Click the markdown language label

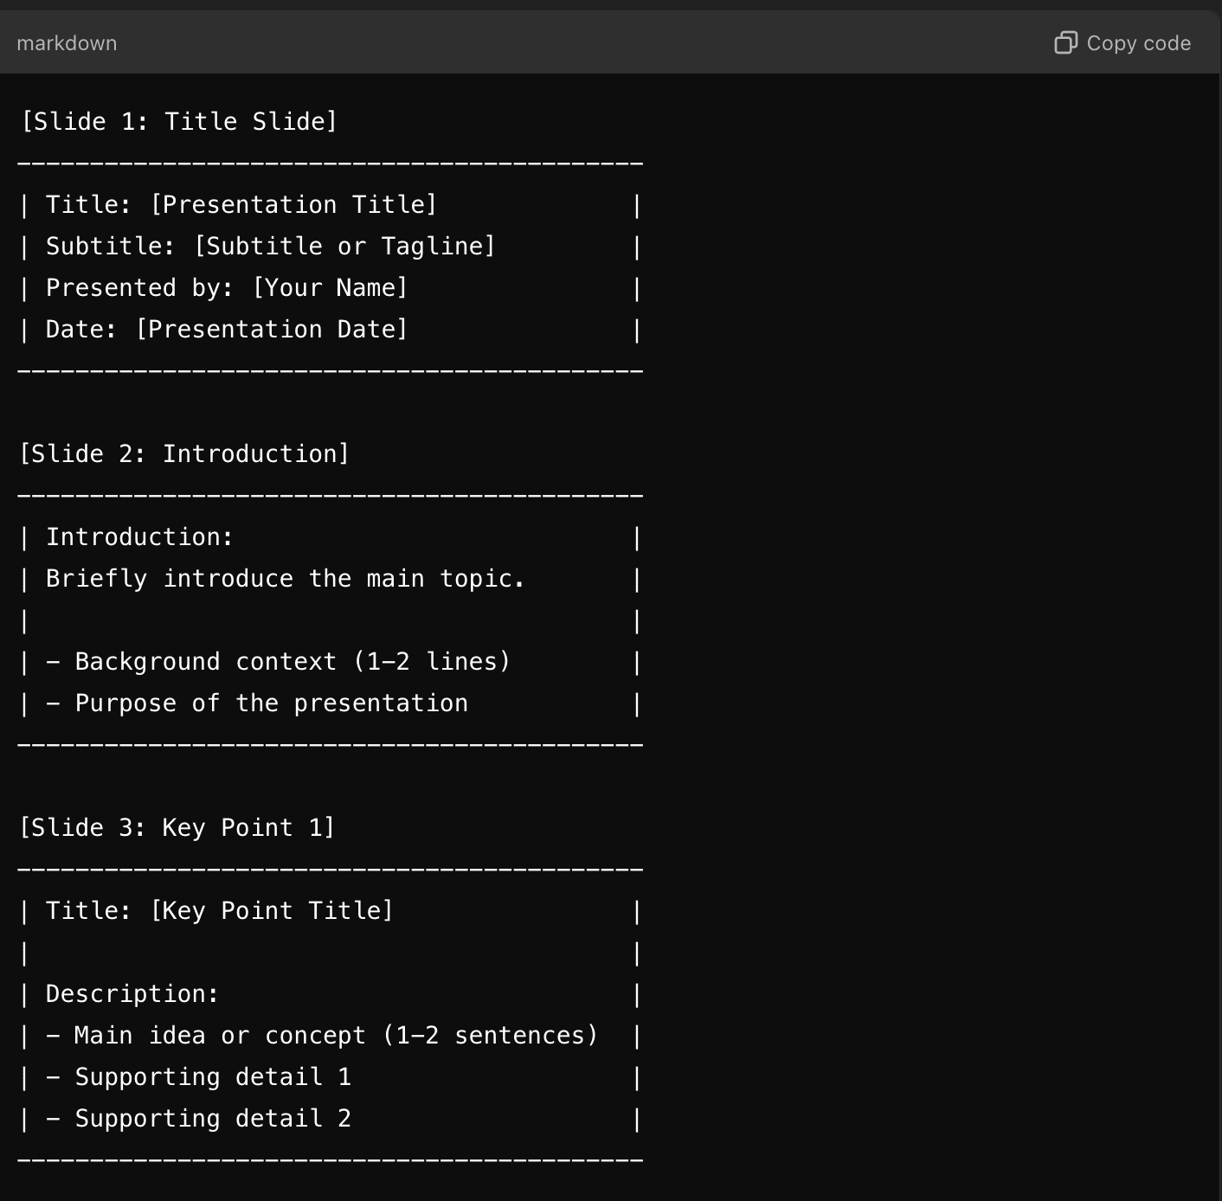[67, 43]
